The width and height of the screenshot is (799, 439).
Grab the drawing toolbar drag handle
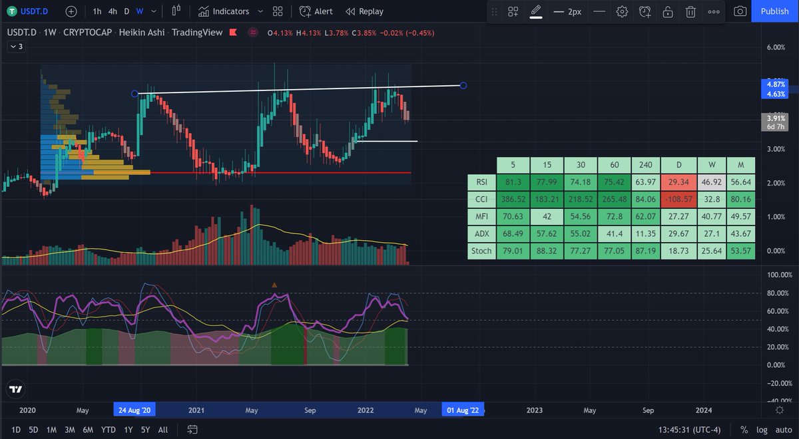click(x=494, y=12)
